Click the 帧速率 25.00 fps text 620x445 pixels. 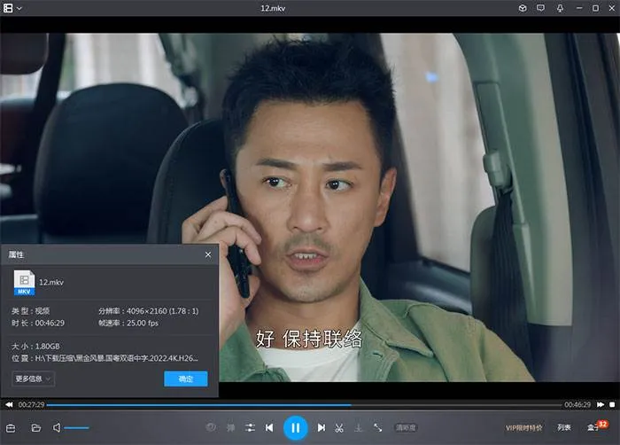128,323
